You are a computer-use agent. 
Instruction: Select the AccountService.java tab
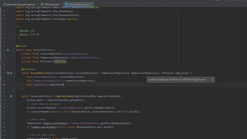(79, 4)
